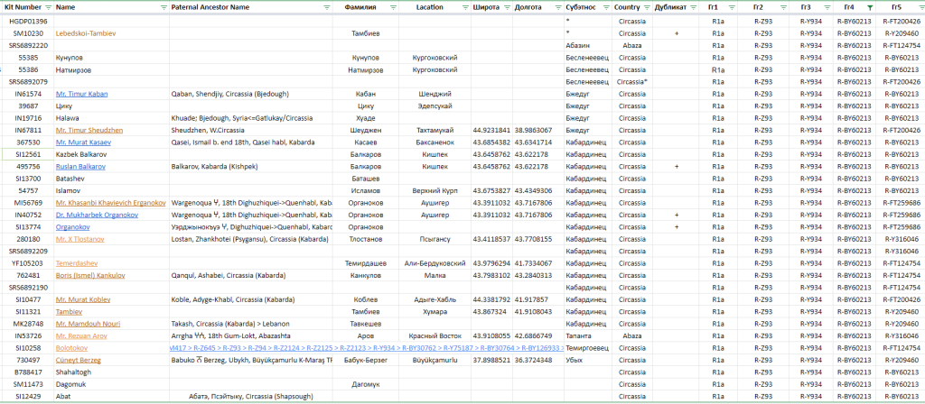Open the Гг3 column filter
Screen dimensions: 925x404
tap(827, 7)
